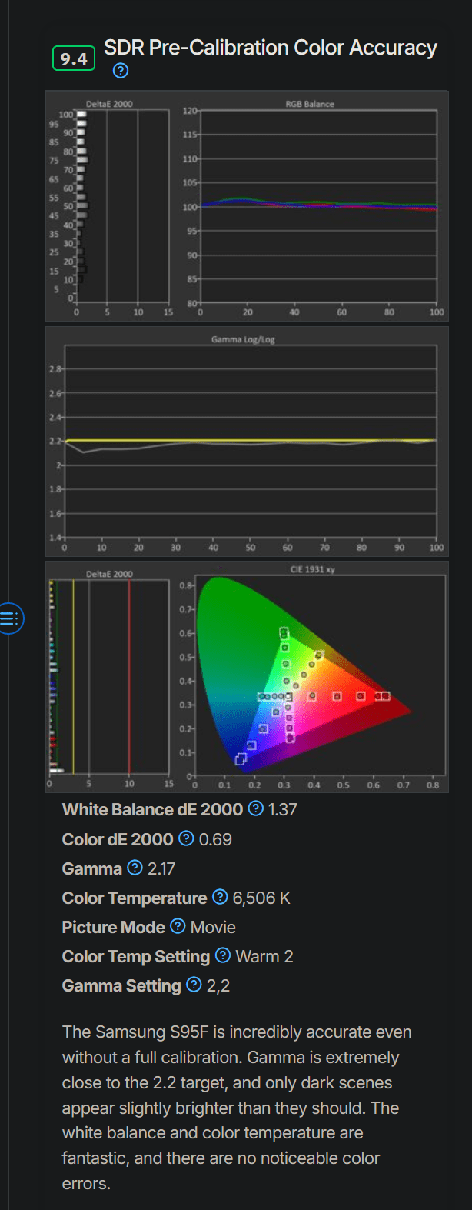Viewport: 472px width, 1210px height.
Task: Show help for Color Temp Setting
Action: [x=223, y=955]
